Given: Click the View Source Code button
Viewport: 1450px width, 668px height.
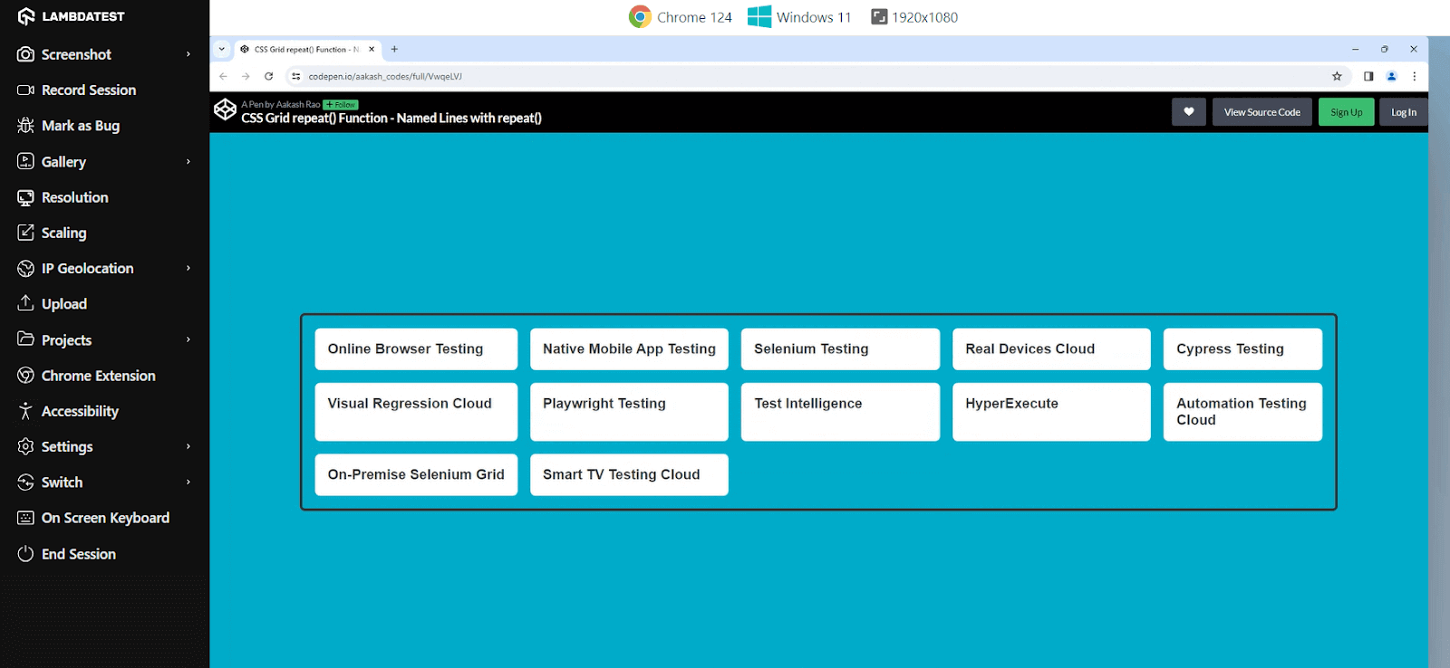Looking at the screenshot, I should tap(1261, 112).
